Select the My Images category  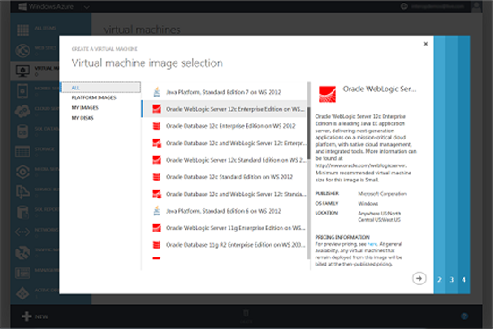85,108
